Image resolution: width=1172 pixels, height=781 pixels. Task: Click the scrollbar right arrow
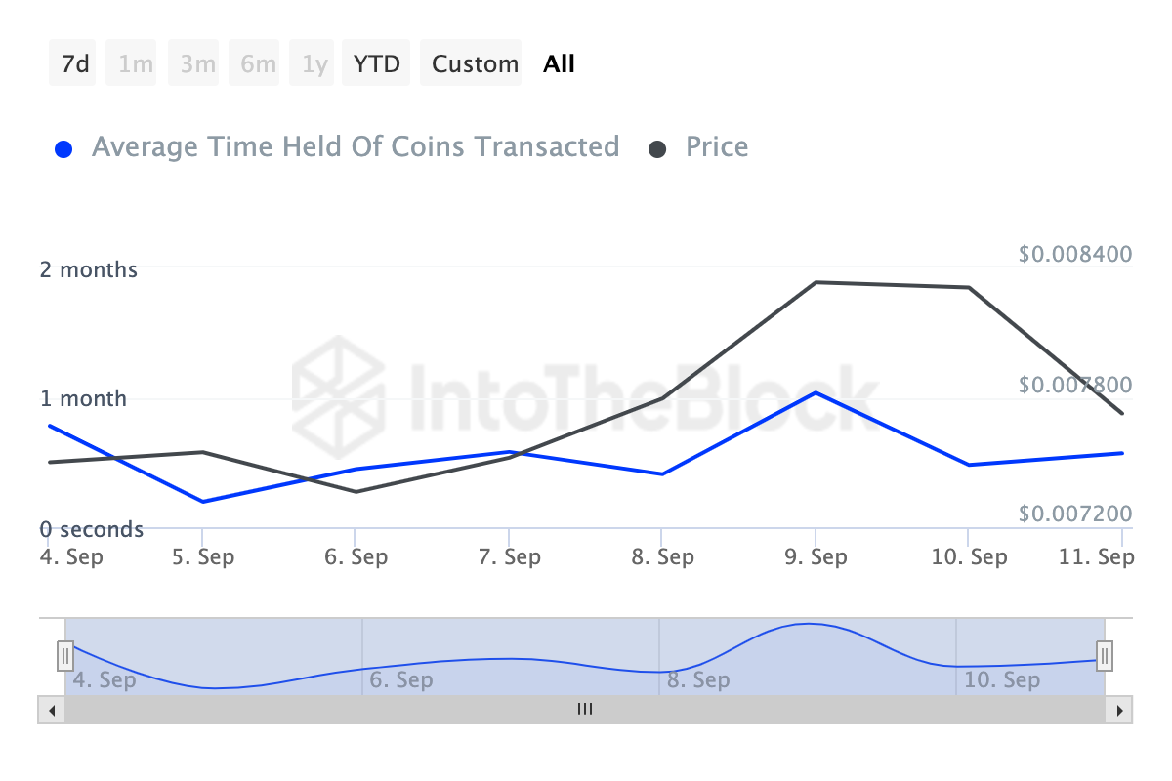pyautogui.click(x=1119, y=710)
